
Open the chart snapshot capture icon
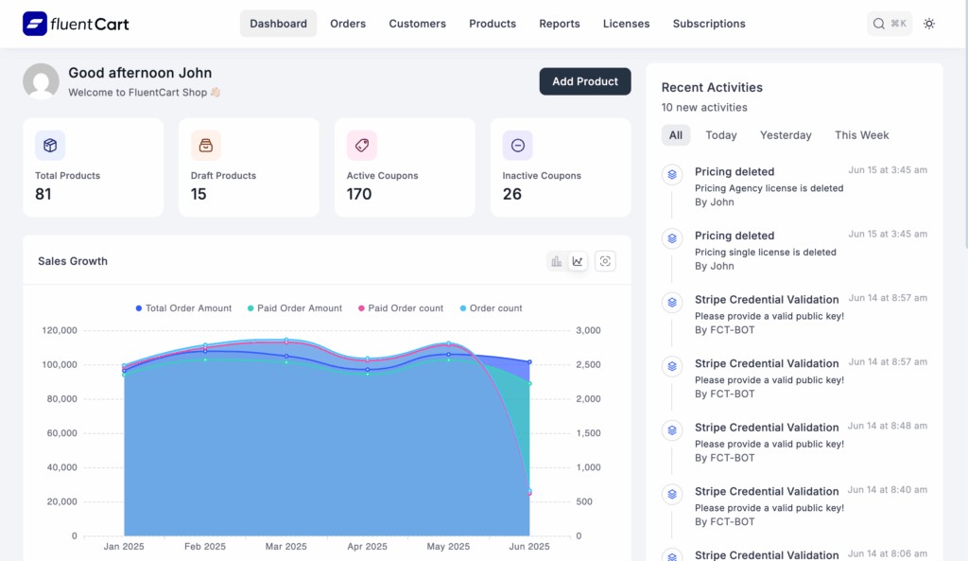(605, 260)
